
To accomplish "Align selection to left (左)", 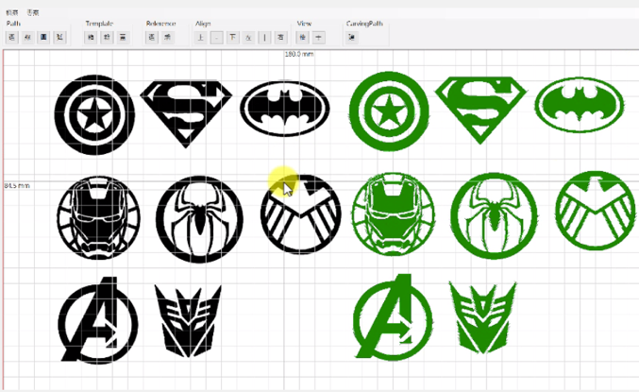I will [x=248, y=38].
